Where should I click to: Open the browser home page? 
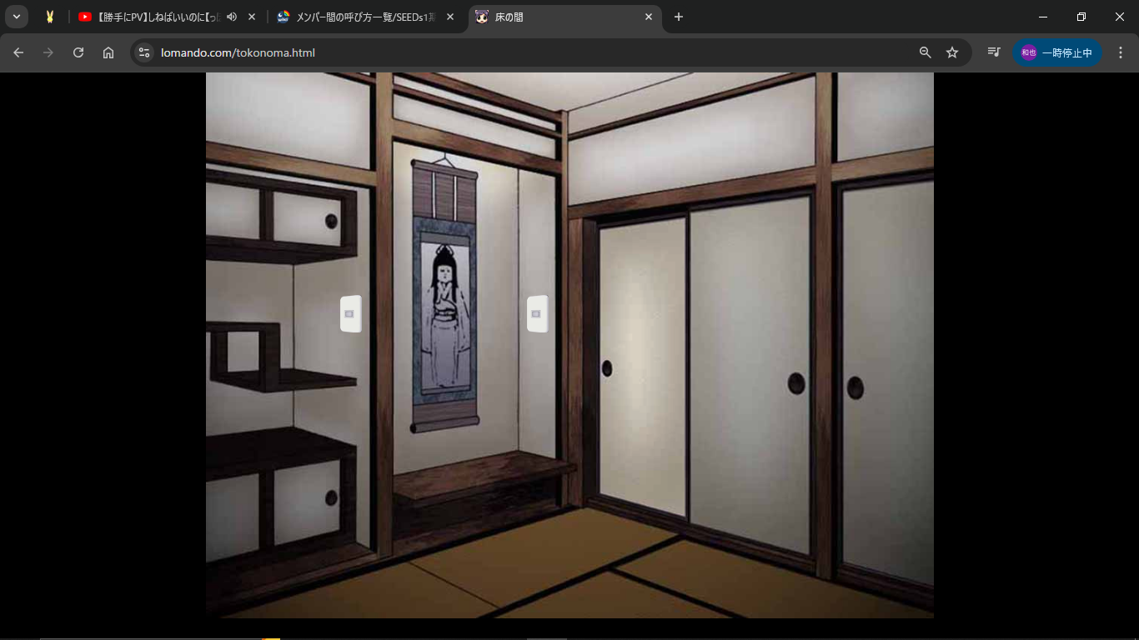[x=108, y=52]
